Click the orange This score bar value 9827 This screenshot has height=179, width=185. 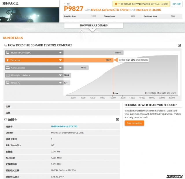click(108, 60)
